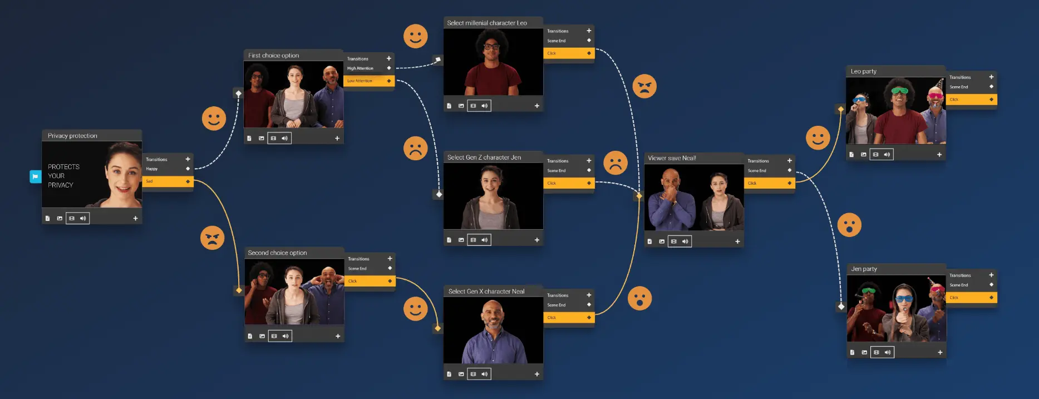This screenshot has height=399, width=1039.
Task: Add a transition on Second choice option node
Action: pos(390,258)
